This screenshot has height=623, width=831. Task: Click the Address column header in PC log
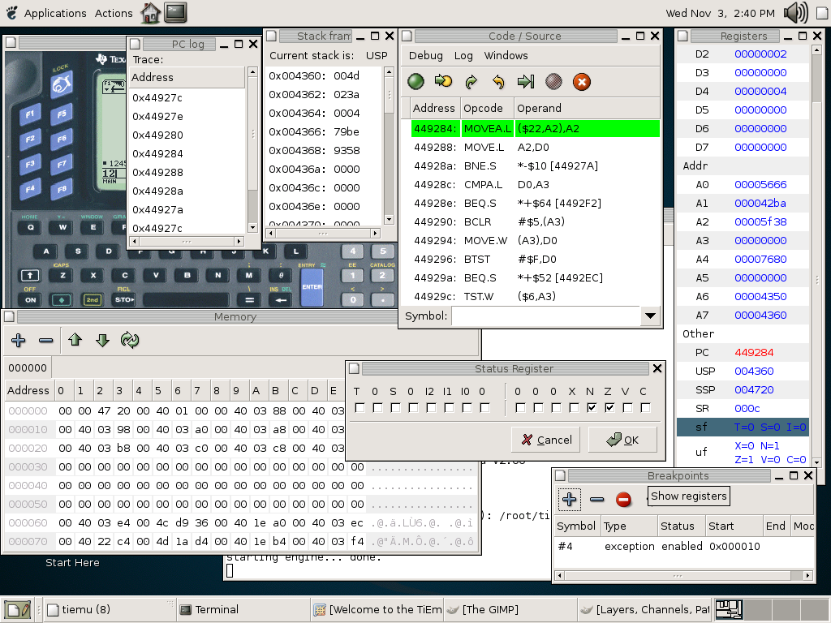click(x=187, y=77)
